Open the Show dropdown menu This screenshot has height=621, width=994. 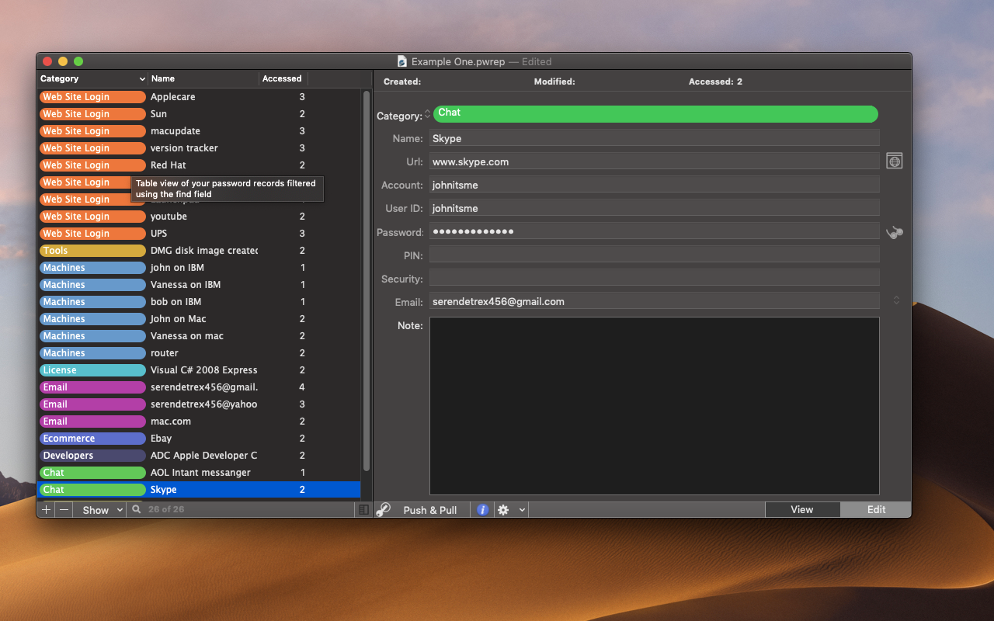tap(102, 510)
